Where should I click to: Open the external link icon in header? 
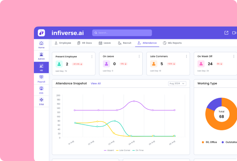coord(226,33)
